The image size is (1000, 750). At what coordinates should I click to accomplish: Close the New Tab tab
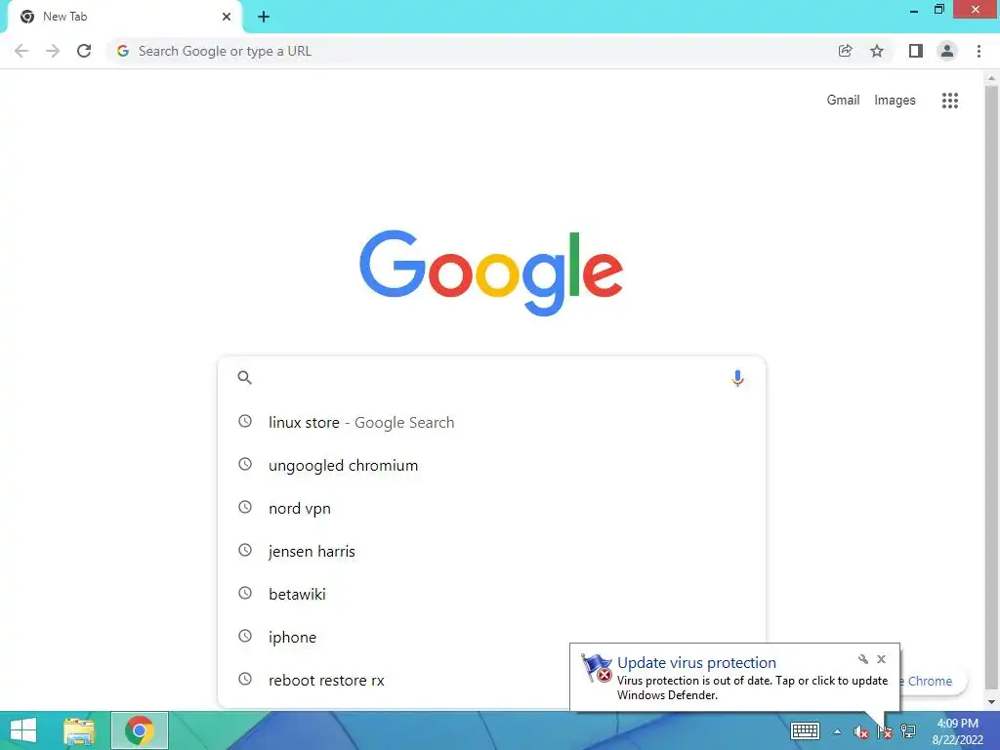coord(227,17)
